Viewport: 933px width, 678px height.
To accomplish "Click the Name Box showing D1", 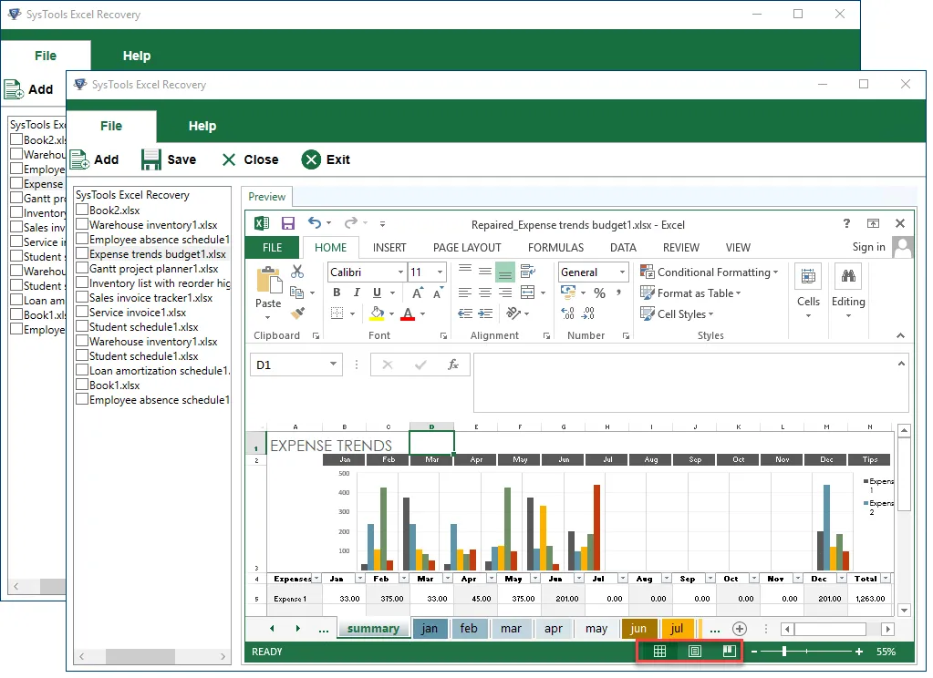I will pyautogui.click(x=286, y=365).
